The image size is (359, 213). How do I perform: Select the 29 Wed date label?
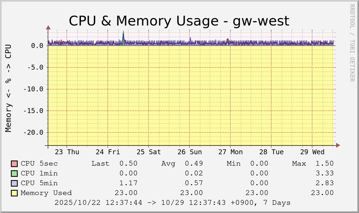(312, 152)
